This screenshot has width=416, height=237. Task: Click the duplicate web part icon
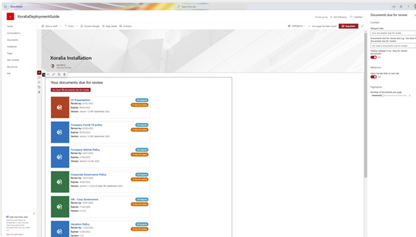(x=59, y=74)
